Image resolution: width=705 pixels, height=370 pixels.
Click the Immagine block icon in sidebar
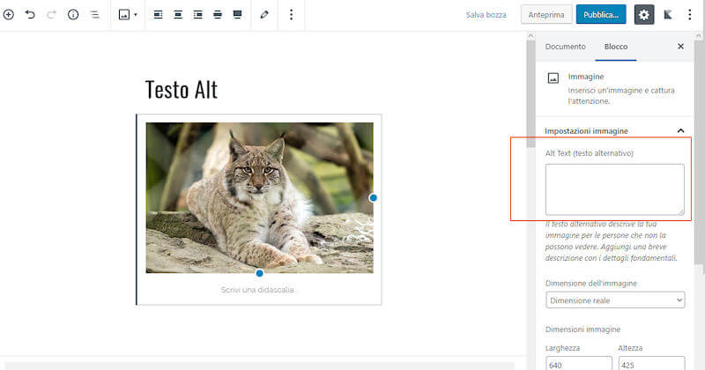click(553, 78)
